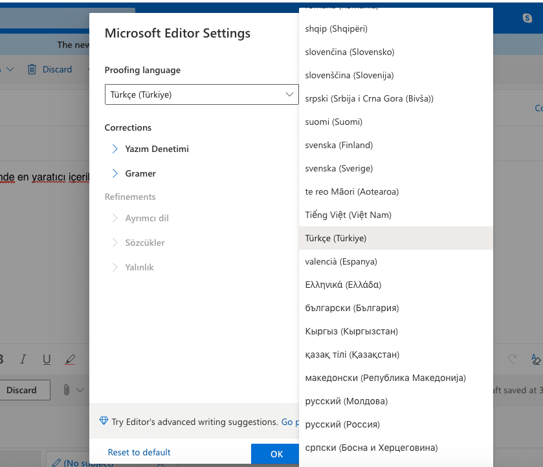Click the Discard trash icon in the toolbar

[x=32, y=69]
